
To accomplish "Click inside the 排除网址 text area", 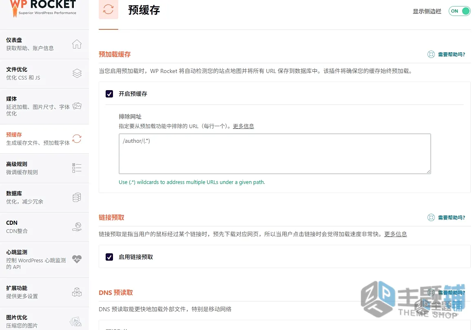I will point(275,154).
